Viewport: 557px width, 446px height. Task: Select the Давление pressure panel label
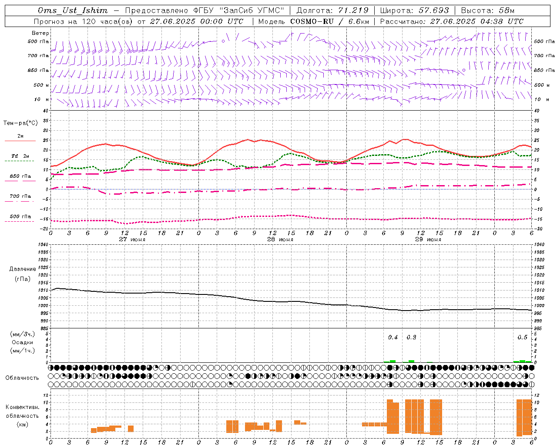(22, 269)
